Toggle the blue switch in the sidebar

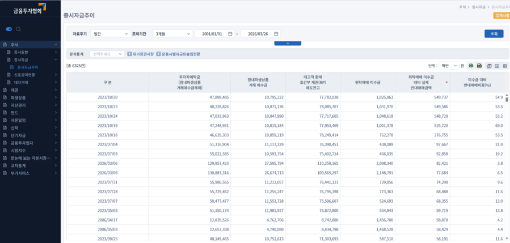pyautogui.click(x=9, y=29)
